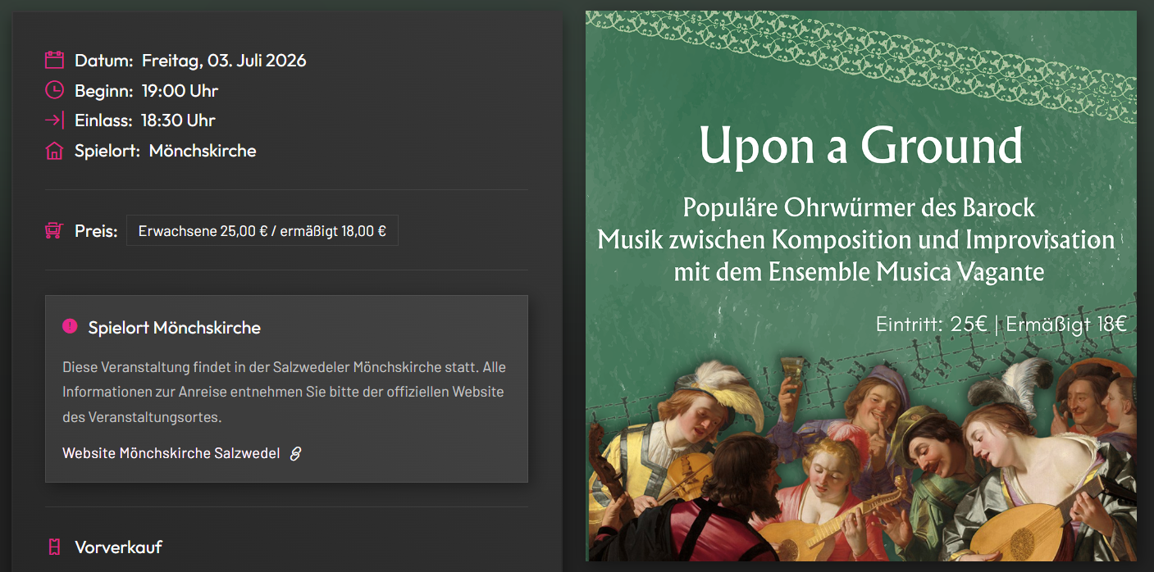The width and height of the screenshot is (1154, 572).
Task: Click the Spielort Mönchskirche box heading
Action: click(x=175, y=328)
